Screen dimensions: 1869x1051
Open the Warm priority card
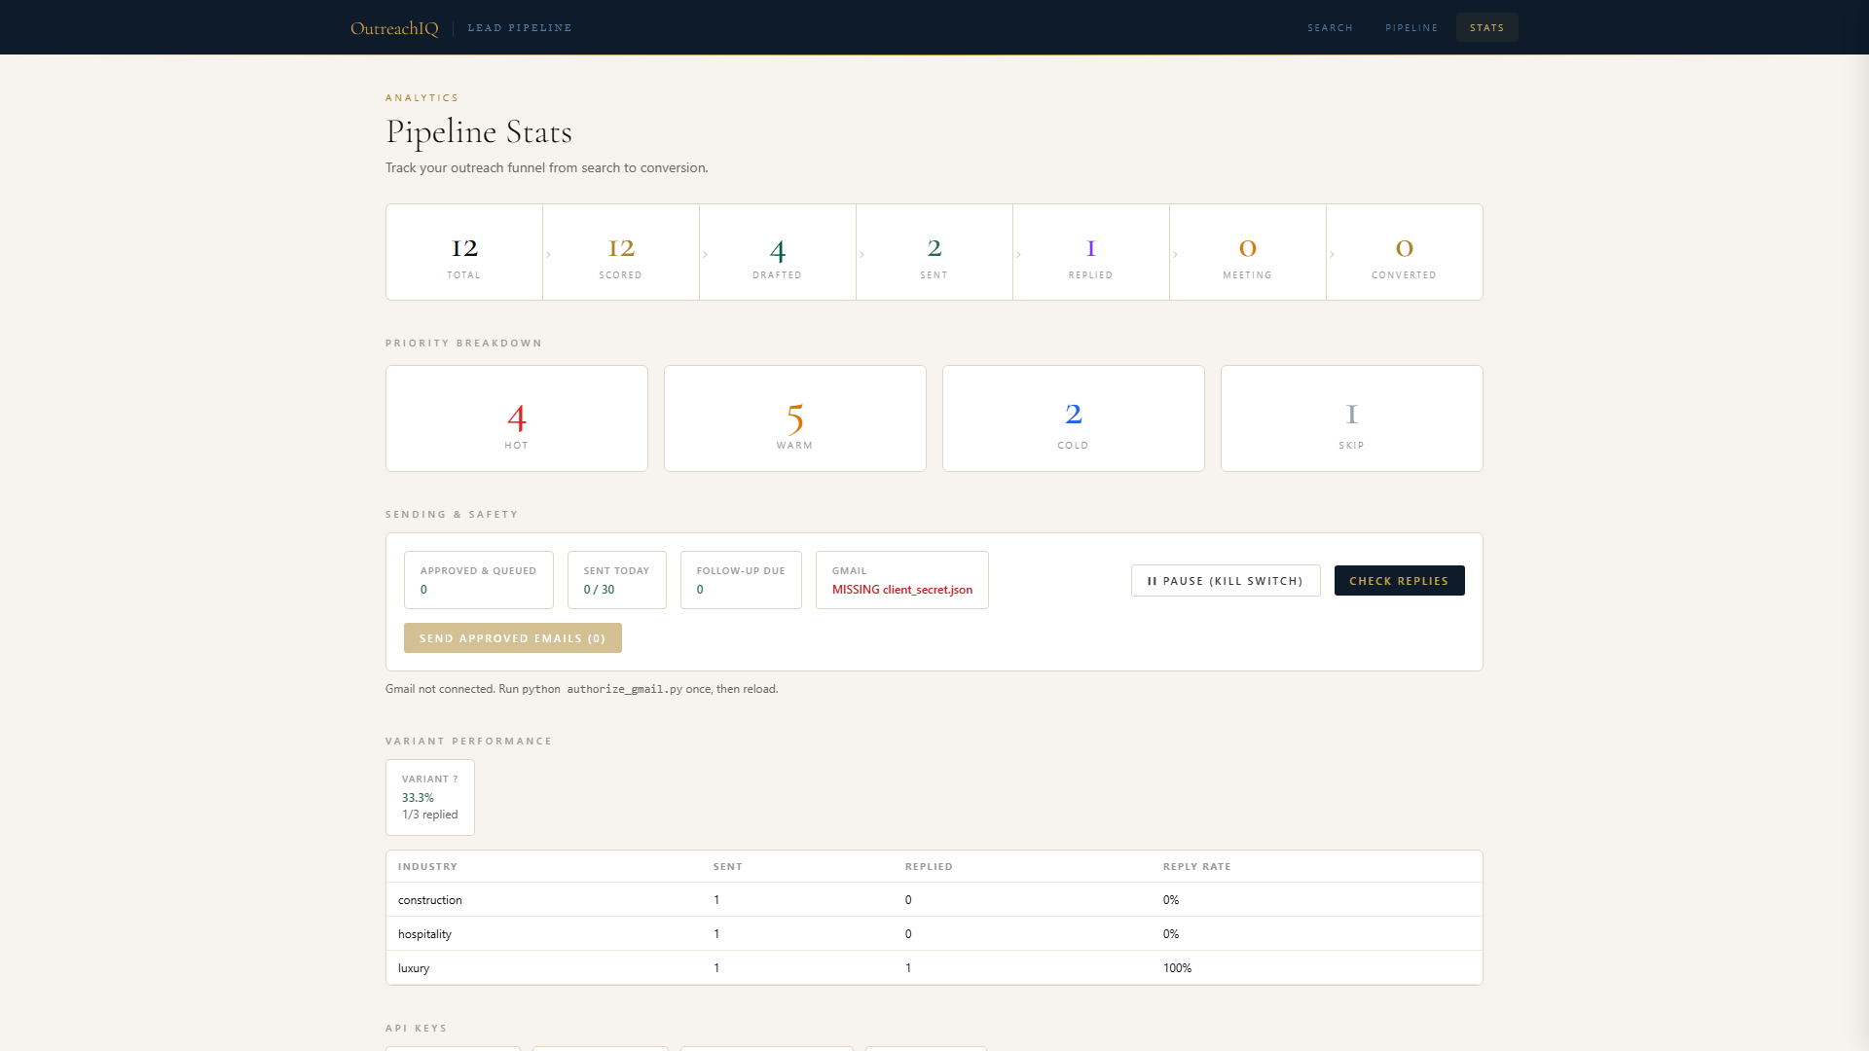pyautogui.click(x=795, y=418)
